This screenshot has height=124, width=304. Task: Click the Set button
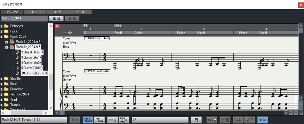[x=75, y=120]
